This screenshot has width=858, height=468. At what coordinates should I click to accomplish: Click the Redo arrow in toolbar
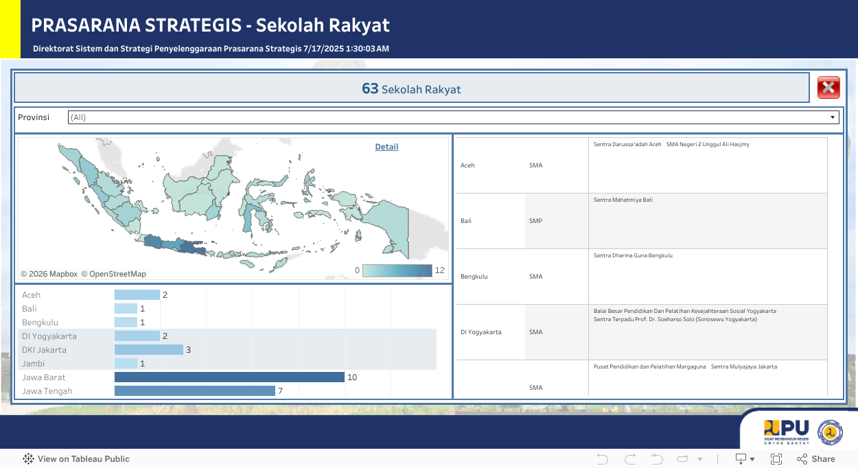coord(630,459)
